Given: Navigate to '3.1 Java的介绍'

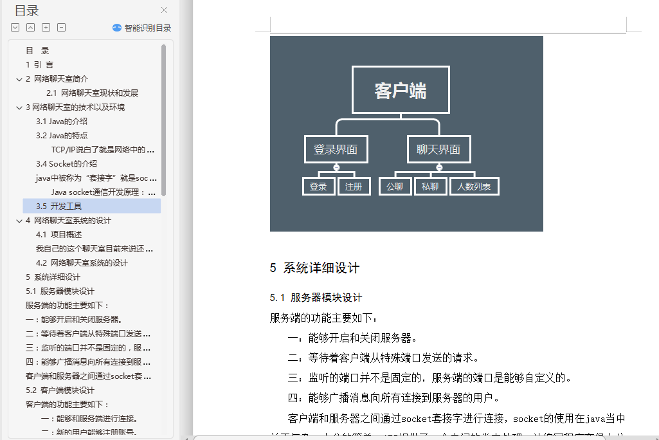Looking at the screenshot, I should point(61,122).
